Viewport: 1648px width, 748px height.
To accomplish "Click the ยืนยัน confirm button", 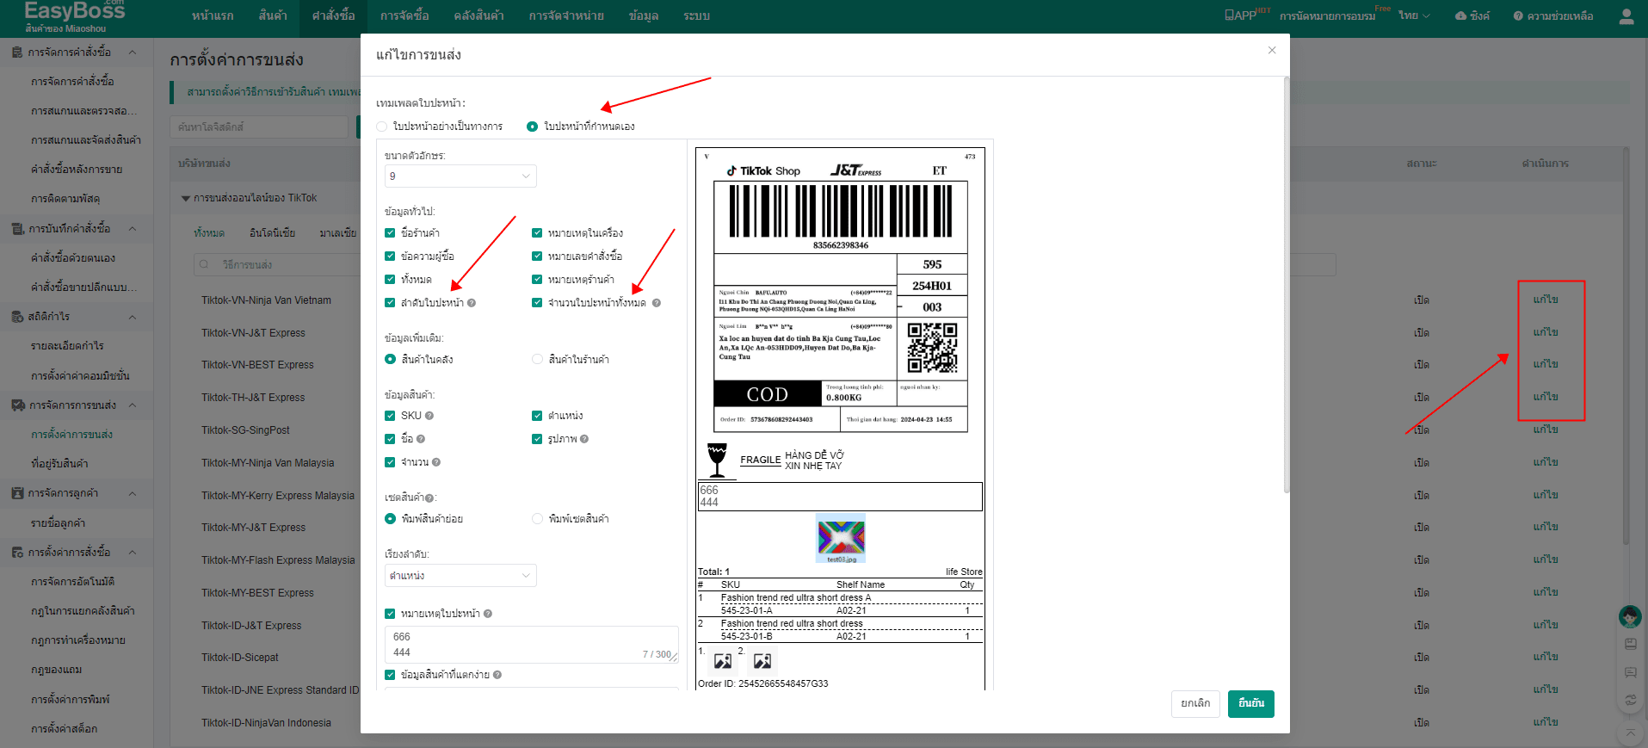I will 1250,703.
